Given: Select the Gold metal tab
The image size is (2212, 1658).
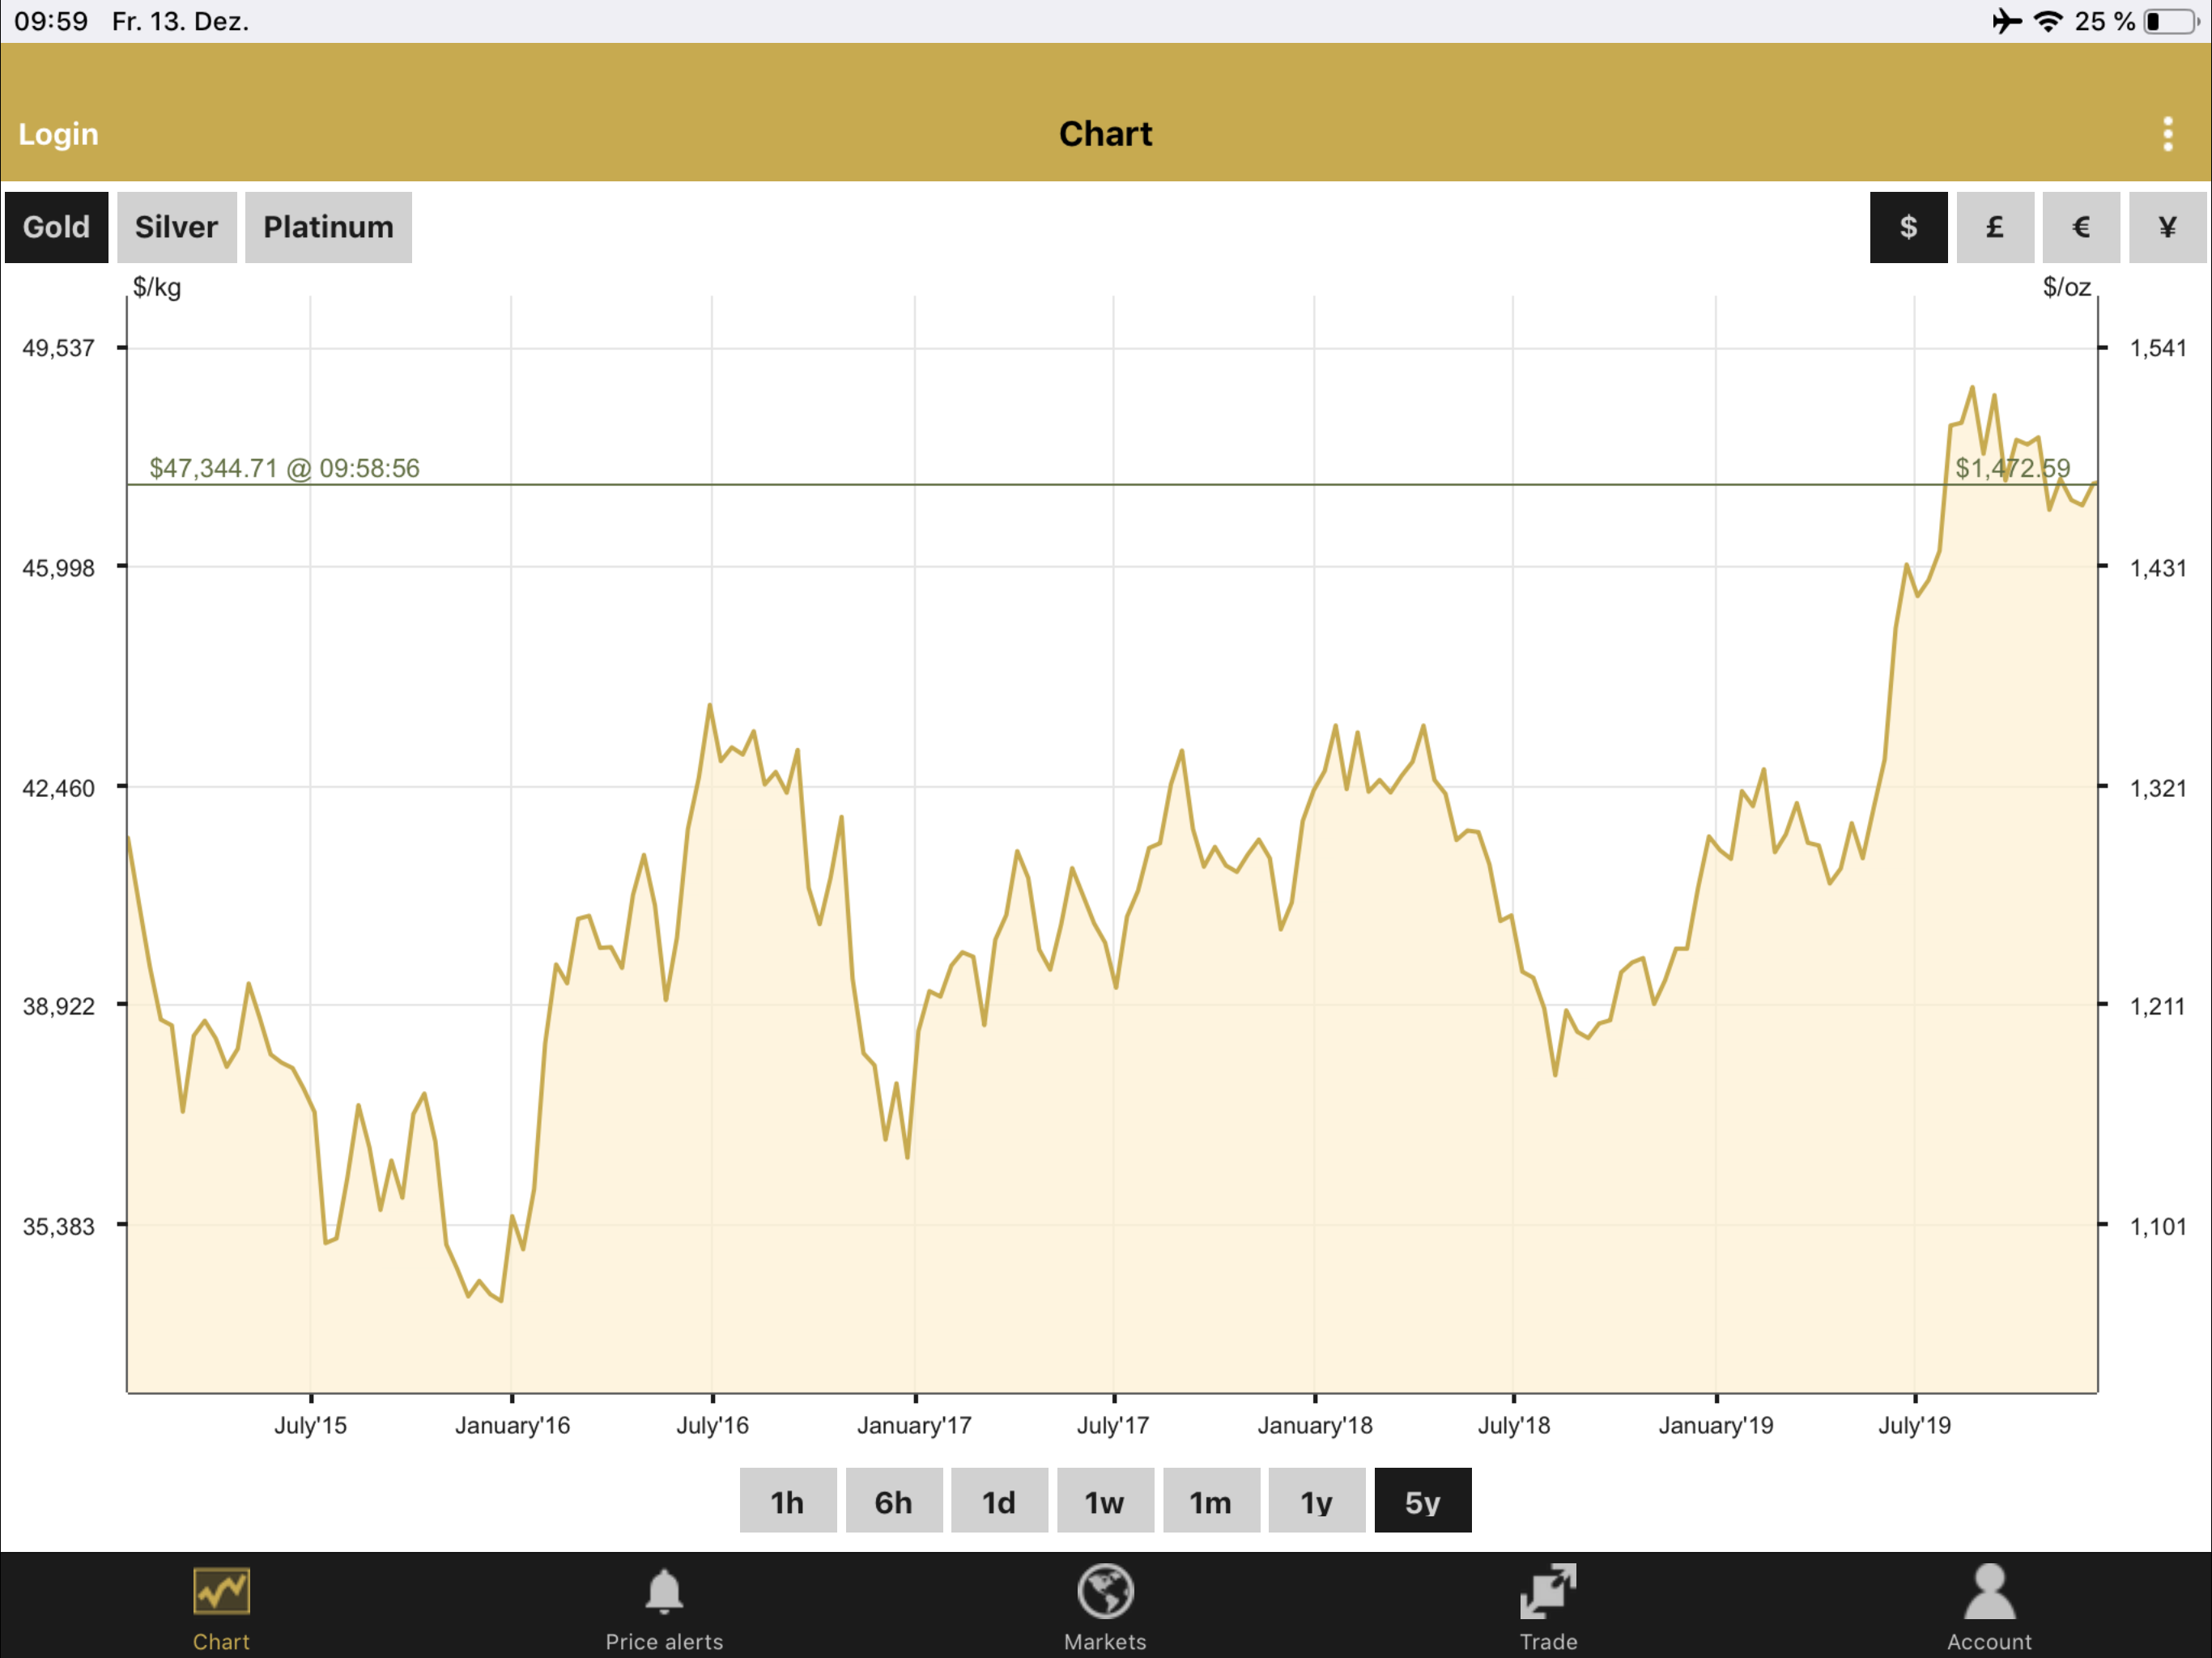Looking at the screenshot, I should point(56,227).
